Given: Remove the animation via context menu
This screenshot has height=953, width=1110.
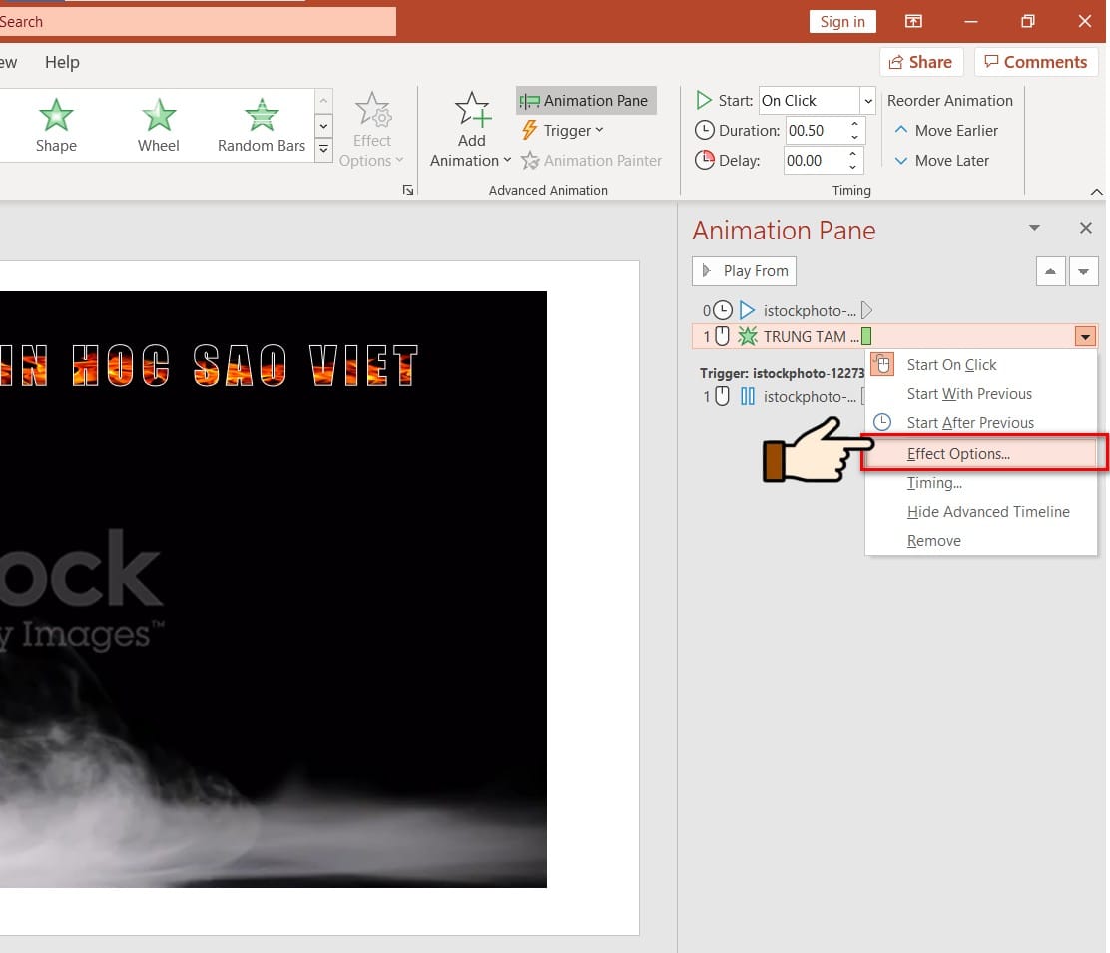Looking at the screenshot, I should (x=980, y=541).
